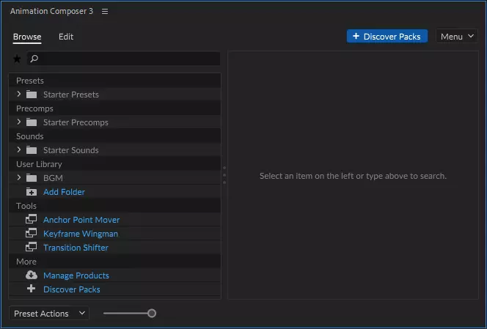Click the Starter Sounds folder icon
Image resolution: width=487 pixels, height=329 pixels.
click(32, 150)
